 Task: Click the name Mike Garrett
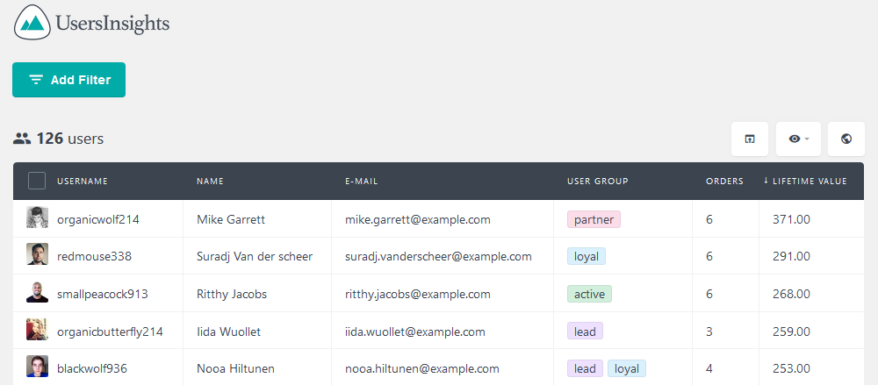pos(231,220)
